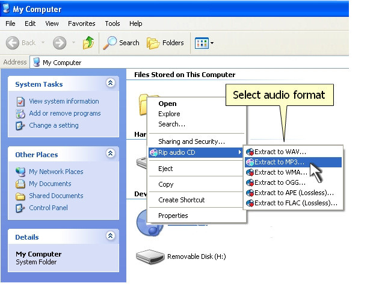Open the Forward history dropdown arrow
The image size is (385, 289).
point(73,43)
